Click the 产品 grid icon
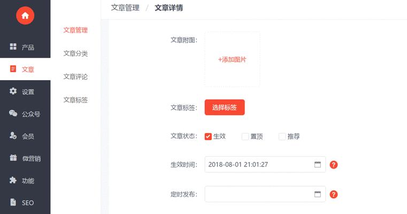Viewport: 407px width, 214px height. click(x=13, y=47)
